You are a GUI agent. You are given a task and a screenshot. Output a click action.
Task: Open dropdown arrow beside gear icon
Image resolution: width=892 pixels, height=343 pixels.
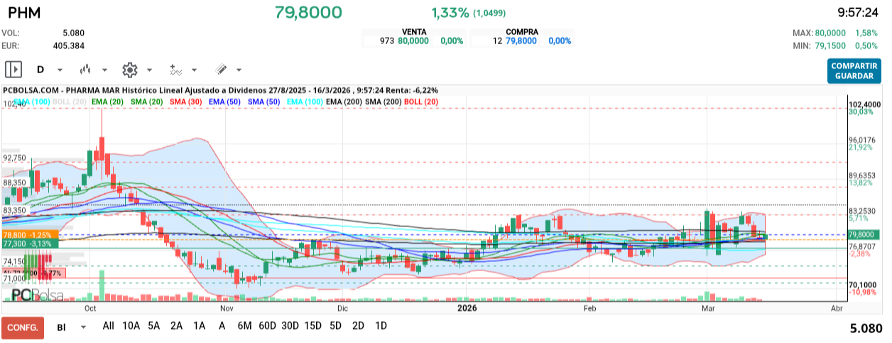pos(149,70)
